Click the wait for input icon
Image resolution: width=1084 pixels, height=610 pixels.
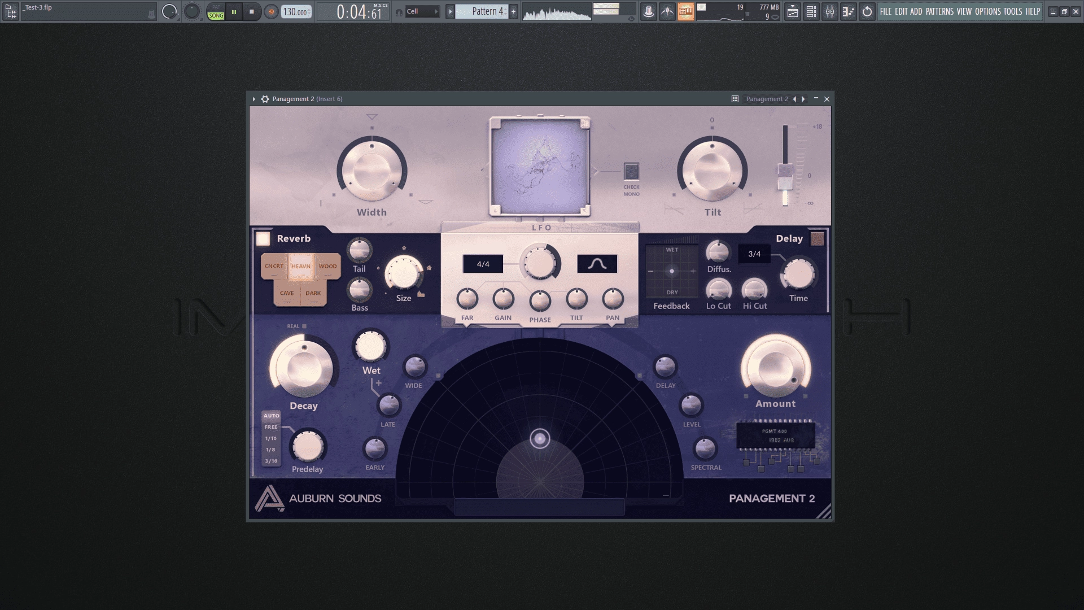(x=667, y=11)
